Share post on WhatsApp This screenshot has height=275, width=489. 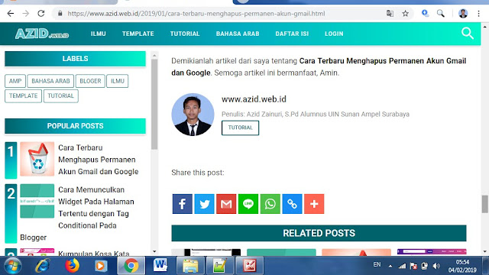tap(270, 204)
